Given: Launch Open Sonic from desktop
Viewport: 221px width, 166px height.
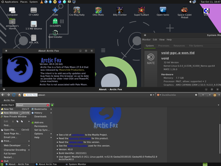Looking at the screenshot, I should tap(163, 11).
